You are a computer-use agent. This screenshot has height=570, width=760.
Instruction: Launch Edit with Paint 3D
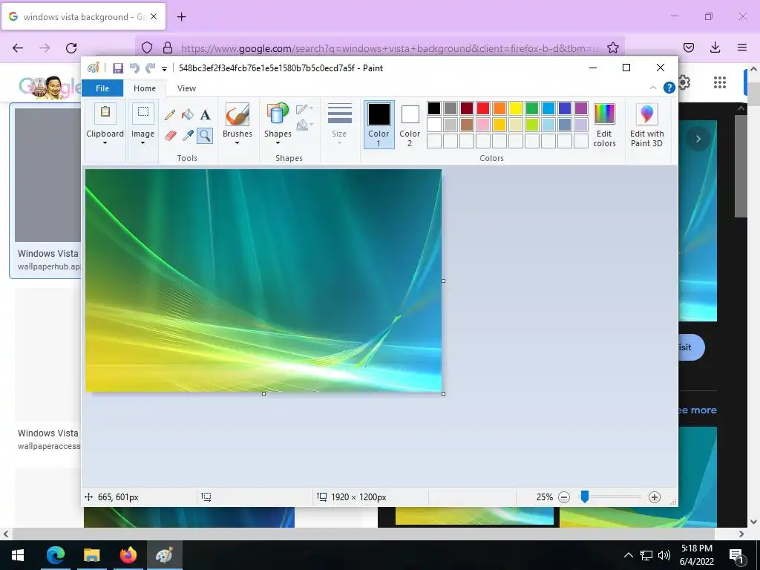tap(646, 125)
